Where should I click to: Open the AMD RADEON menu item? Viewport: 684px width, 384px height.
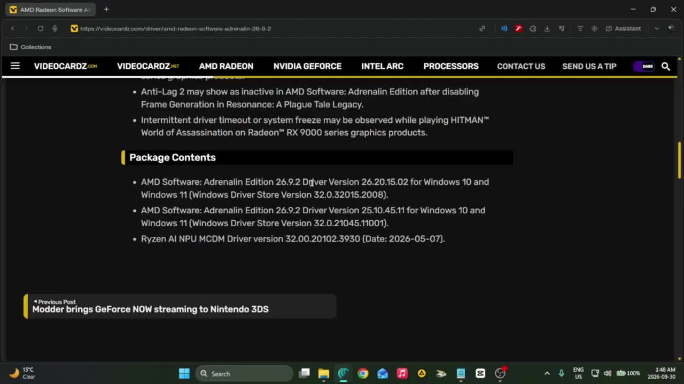click(x=226, y=66)
